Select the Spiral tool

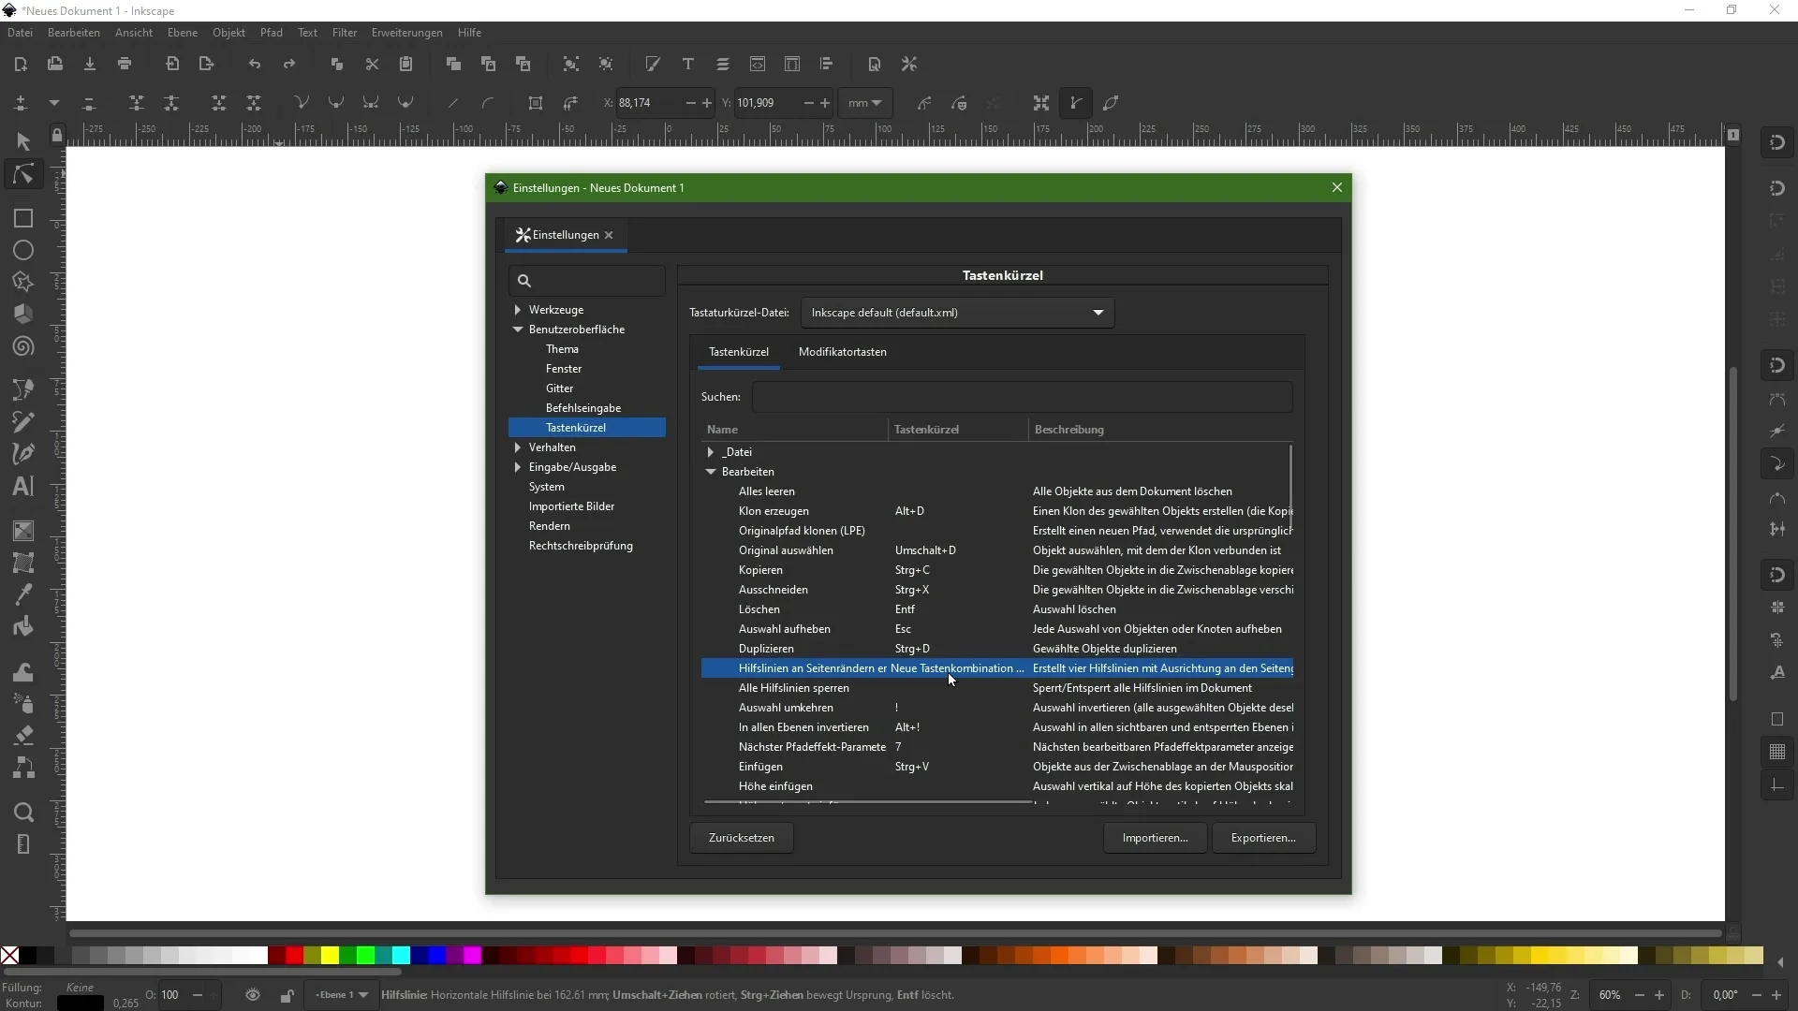click(23, 347)
